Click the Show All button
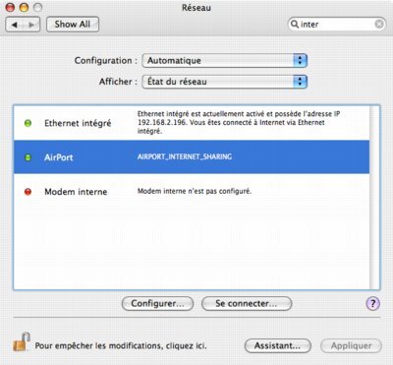393x365 pixels. (73, 25)
